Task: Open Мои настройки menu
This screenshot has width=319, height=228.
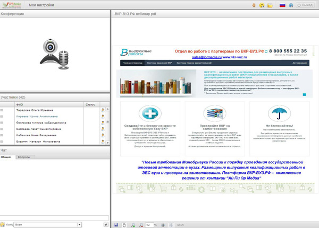Action: point(41,5)
